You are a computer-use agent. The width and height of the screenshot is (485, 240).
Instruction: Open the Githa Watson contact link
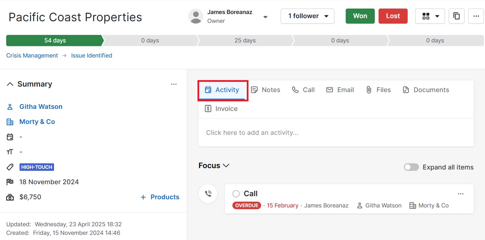click(41, 106)
